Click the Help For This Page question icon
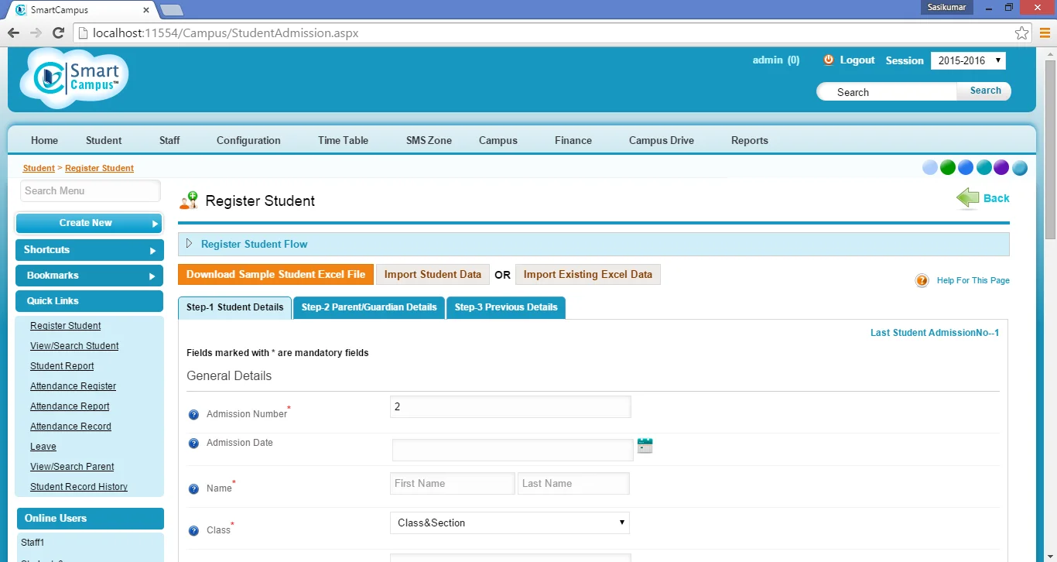1057x562 pixels. pyautogui.click(x=922, y=280)
